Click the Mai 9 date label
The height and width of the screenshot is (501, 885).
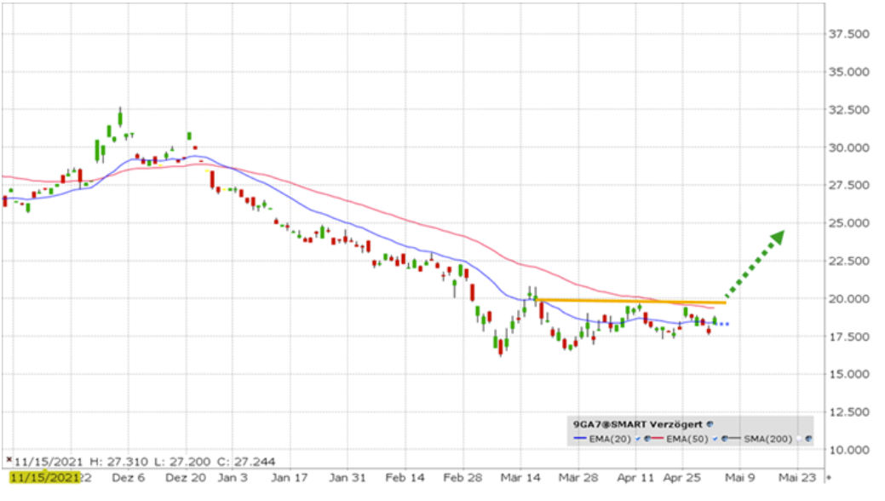pos(740,478)
